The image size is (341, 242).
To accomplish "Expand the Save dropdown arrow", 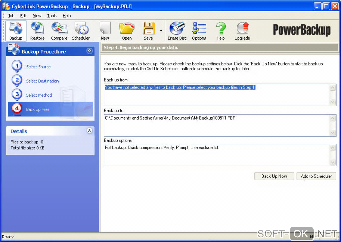I will click(x=161, y=31).
